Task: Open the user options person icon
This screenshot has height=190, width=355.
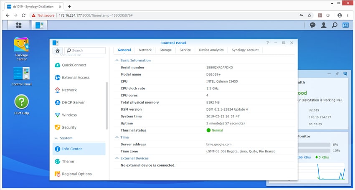Action: click(324, 25)
